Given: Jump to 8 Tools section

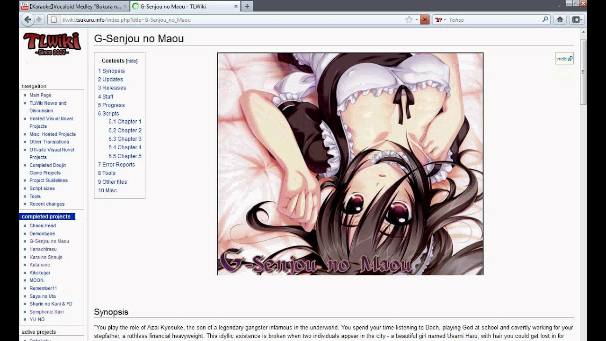Looking at the screenshot, I should (107, 173).
